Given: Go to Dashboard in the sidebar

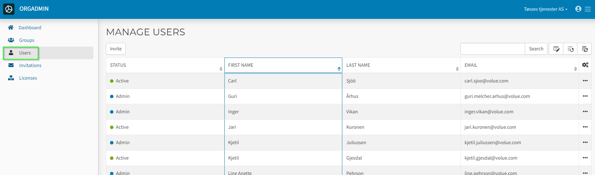Looking at the screenshot, I should pyautogui.click(x=30, y=28).
